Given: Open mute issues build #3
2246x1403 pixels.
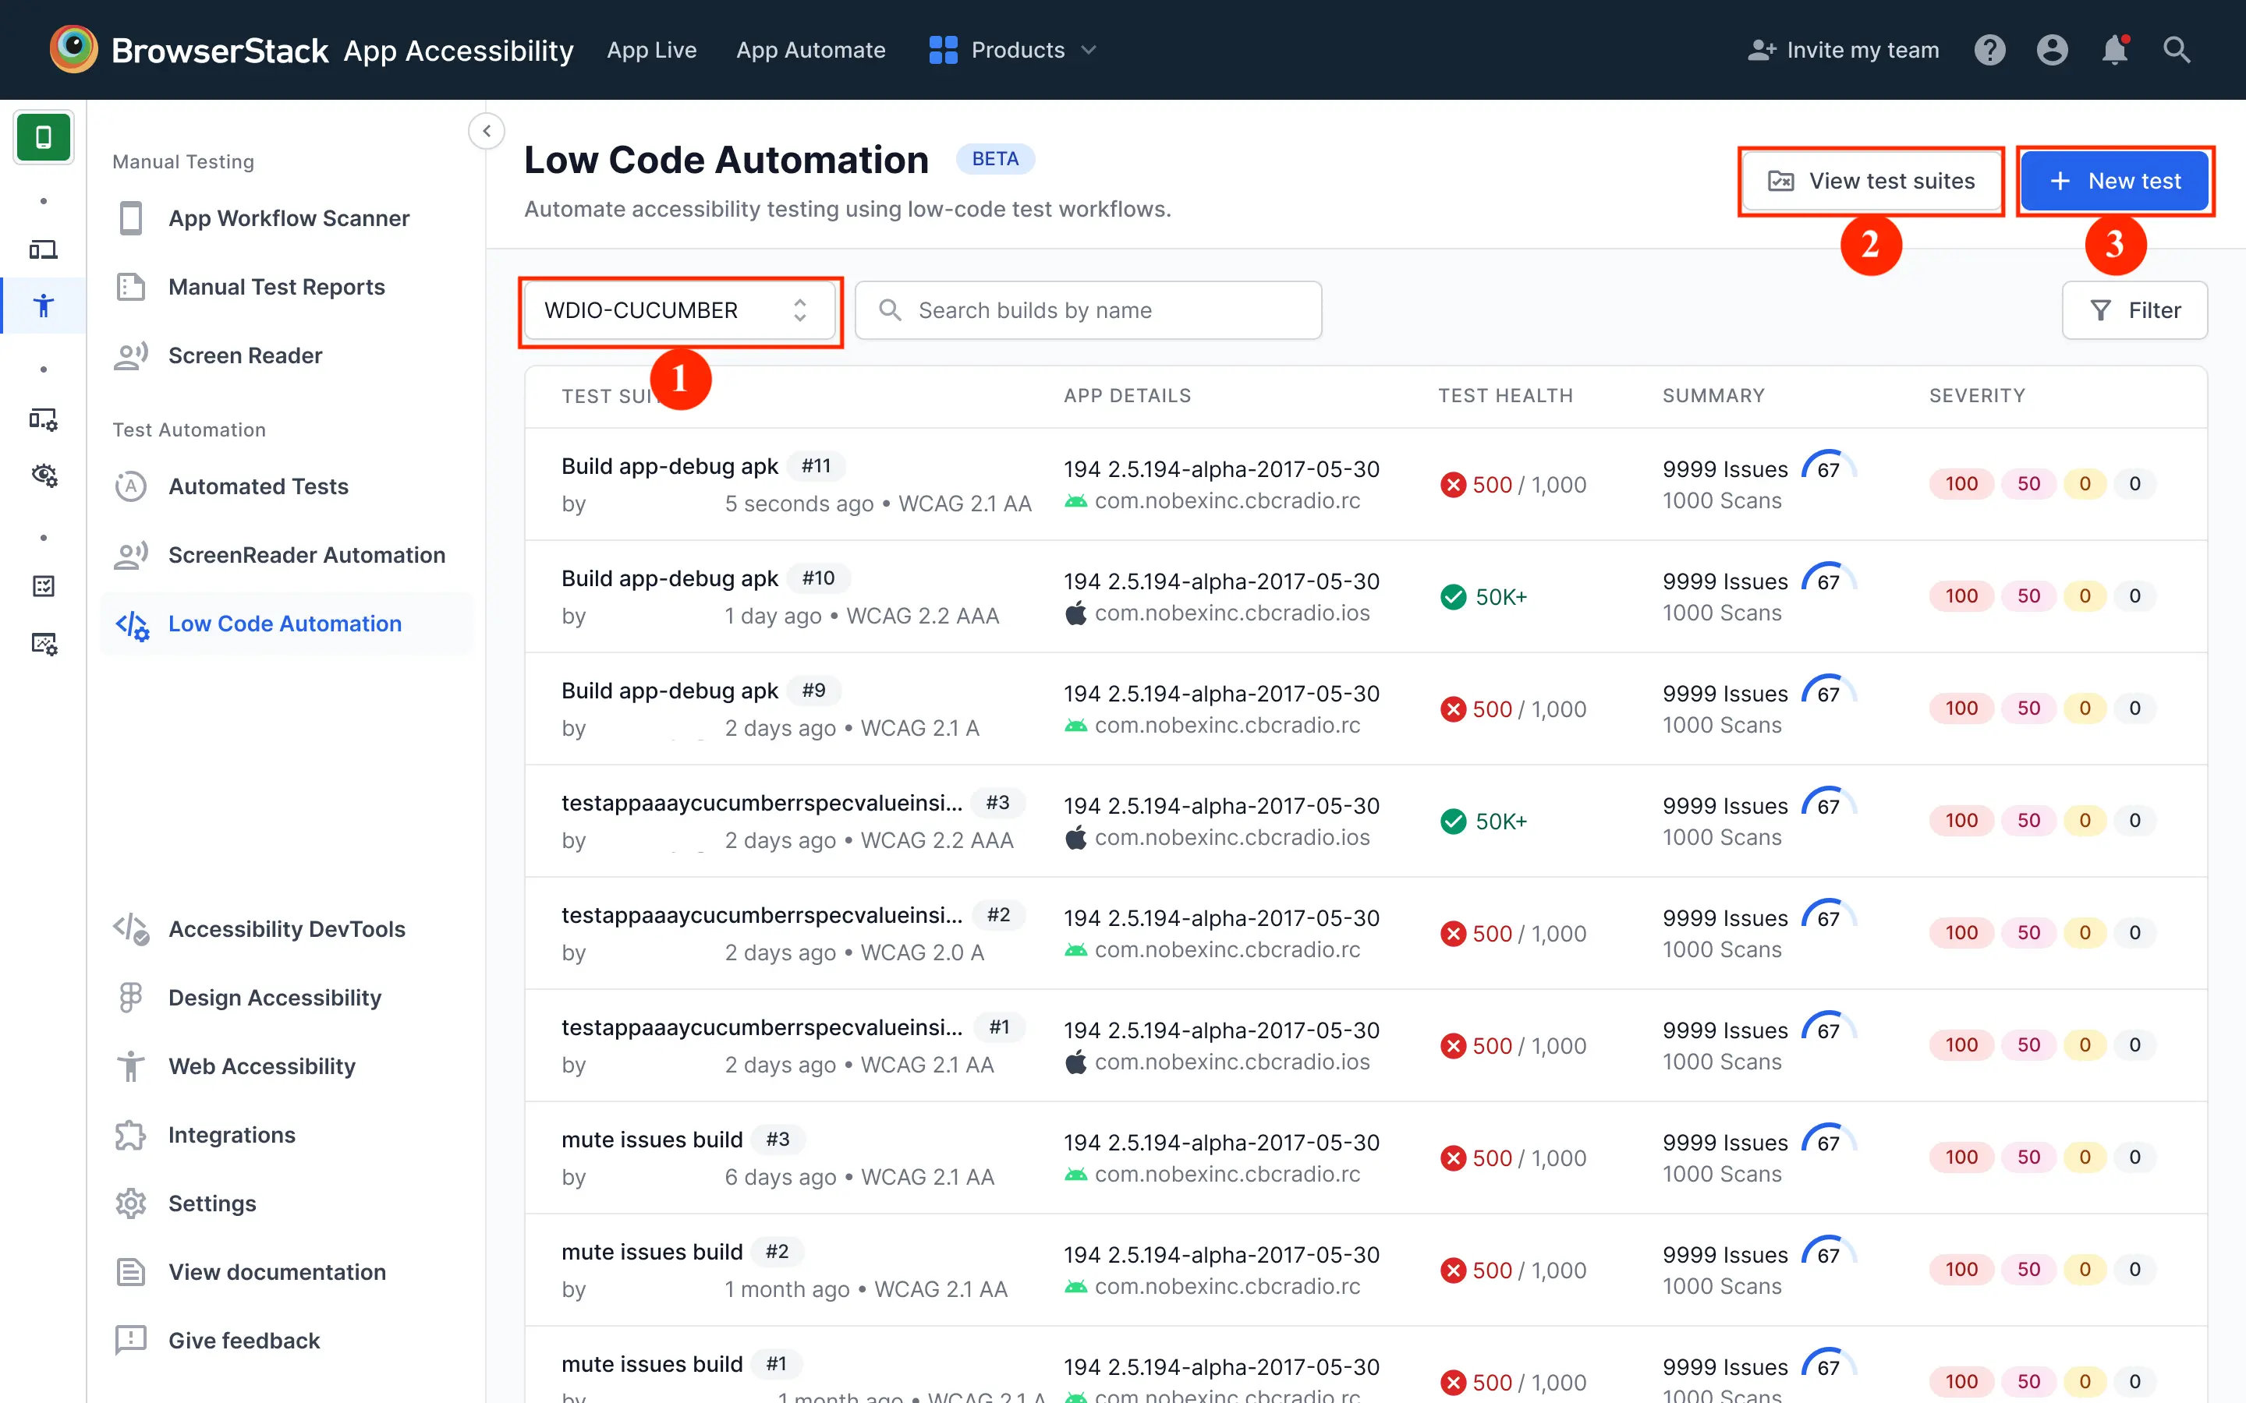Looking at the screenshot, I should tap(1366, 1158).
